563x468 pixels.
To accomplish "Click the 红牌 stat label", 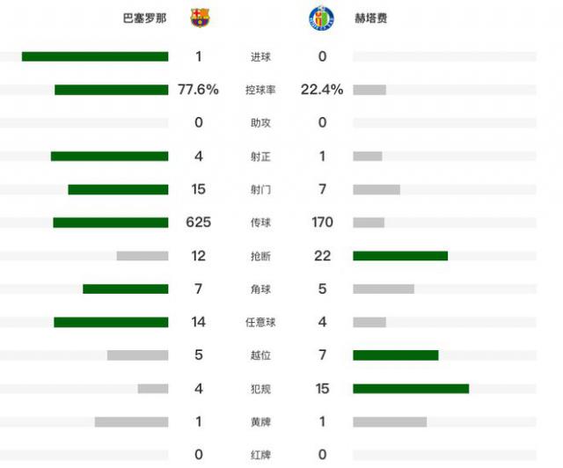I will pyautogui.click(x=260, y=455).
